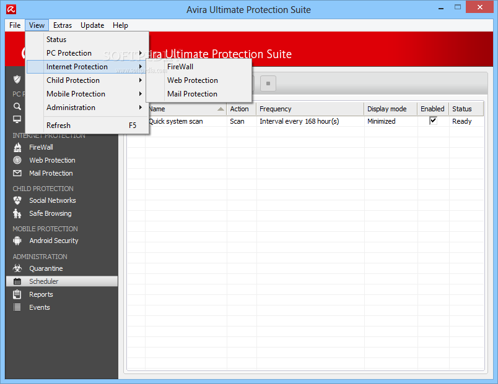
Task: Choose Web Protection in the submenu
Action: tap(199, 80)
